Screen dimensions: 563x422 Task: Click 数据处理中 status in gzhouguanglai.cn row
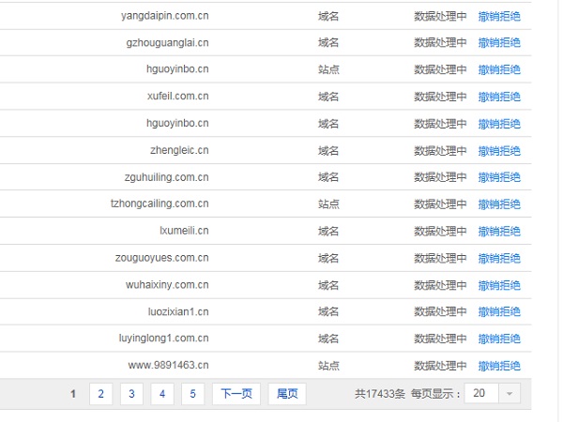click(440, 43)
